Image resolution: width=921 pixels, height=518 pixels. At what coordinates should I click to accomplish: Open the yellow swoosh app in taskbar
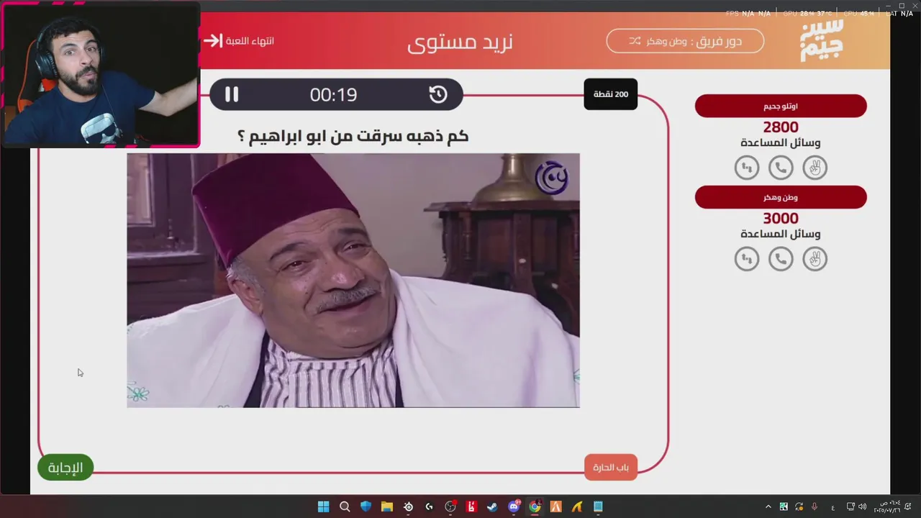(x=577, y=506)
